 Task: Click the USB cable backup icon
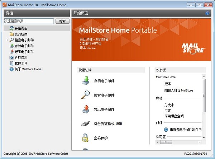click(x=86, y=123)
